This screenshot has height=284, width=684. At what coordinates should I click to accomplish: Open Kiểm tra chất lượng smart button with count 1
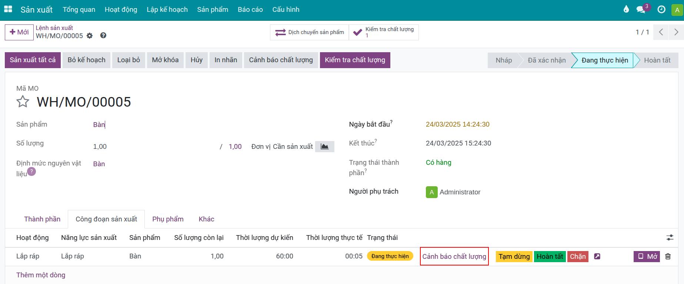click(384, 32)
